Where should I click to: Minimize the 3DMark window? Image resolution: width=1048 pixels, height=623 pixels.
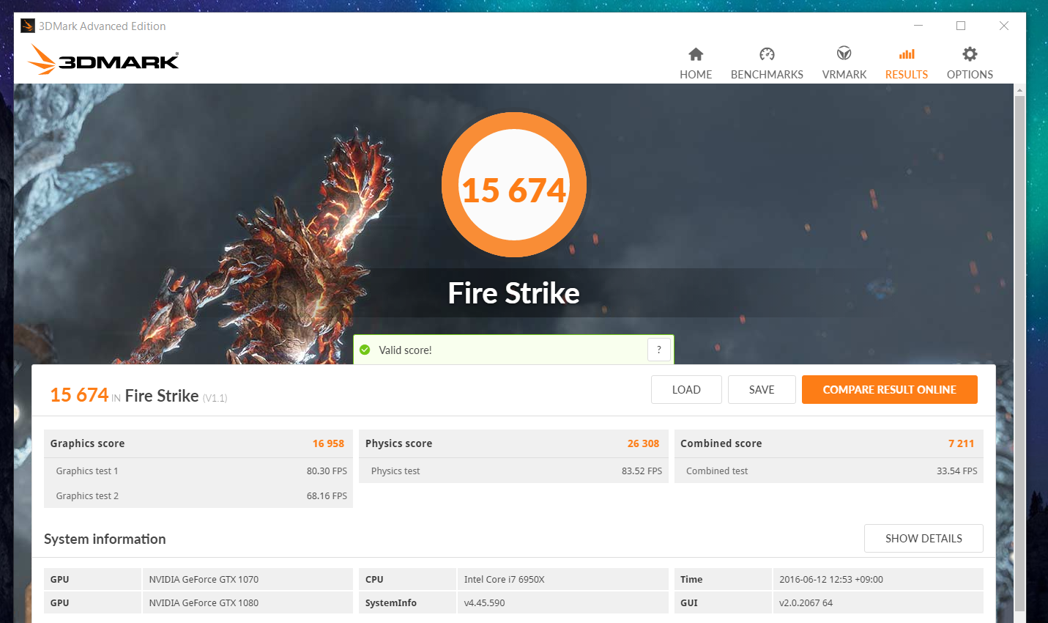(918, 26)
